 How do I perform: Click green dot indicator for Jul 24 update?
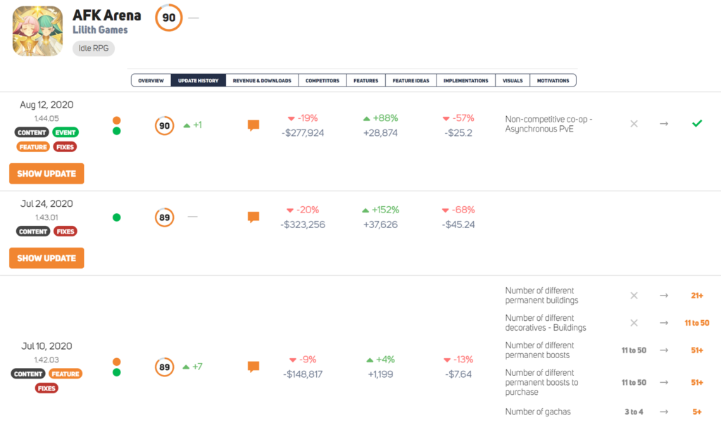[117, 217]
